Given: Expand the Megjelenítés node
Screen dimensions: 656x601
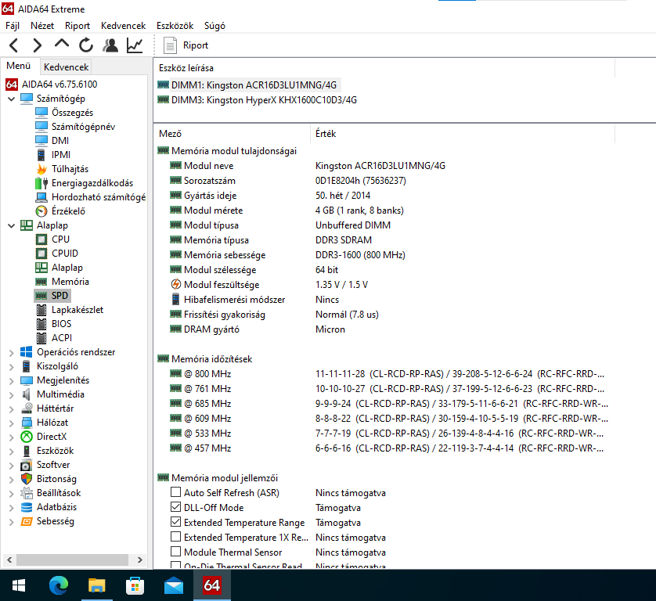Looking at the screenshot, I should pyautogui.click(x=11, y=380).
